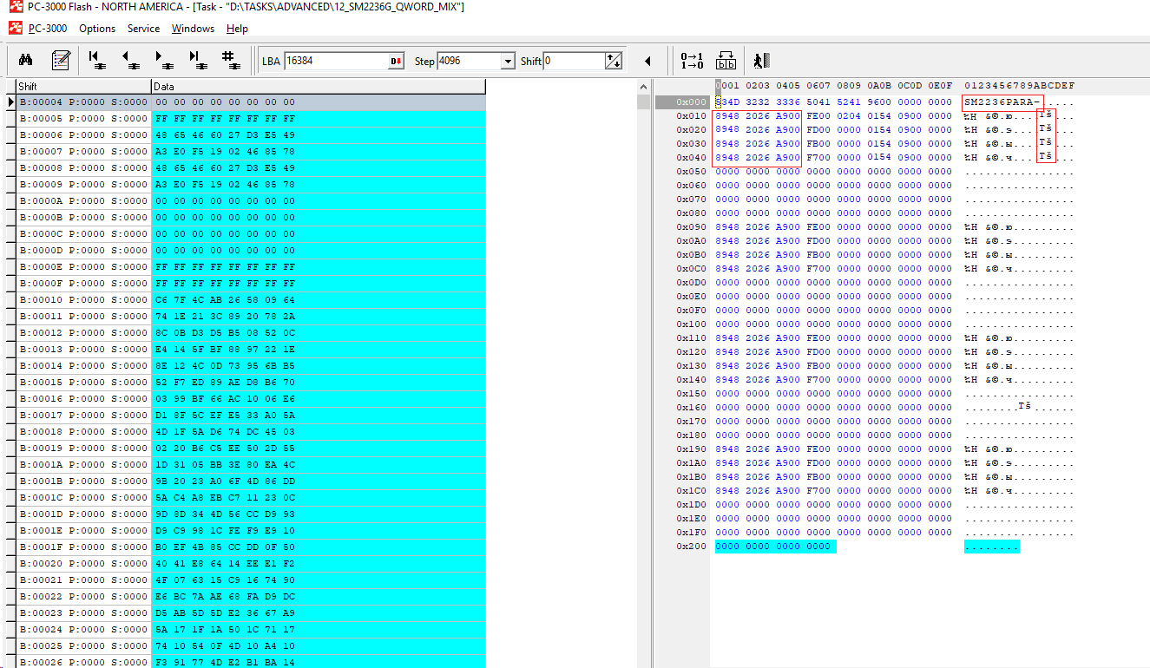The width and height of the screenshot is (1150, 668).
Task: Select row B:00010 P:0000 S:0000
Action: pos(251,300)
